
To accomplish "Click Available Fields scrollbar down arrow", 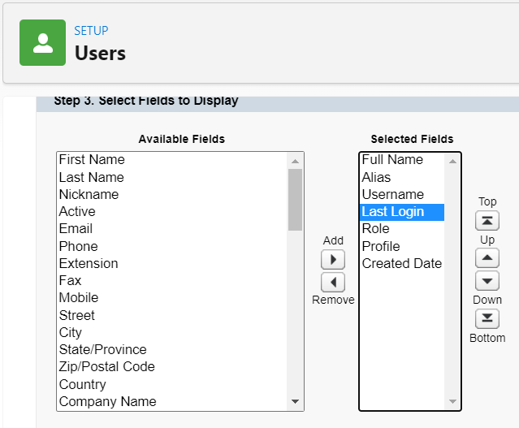I will 295,401.
